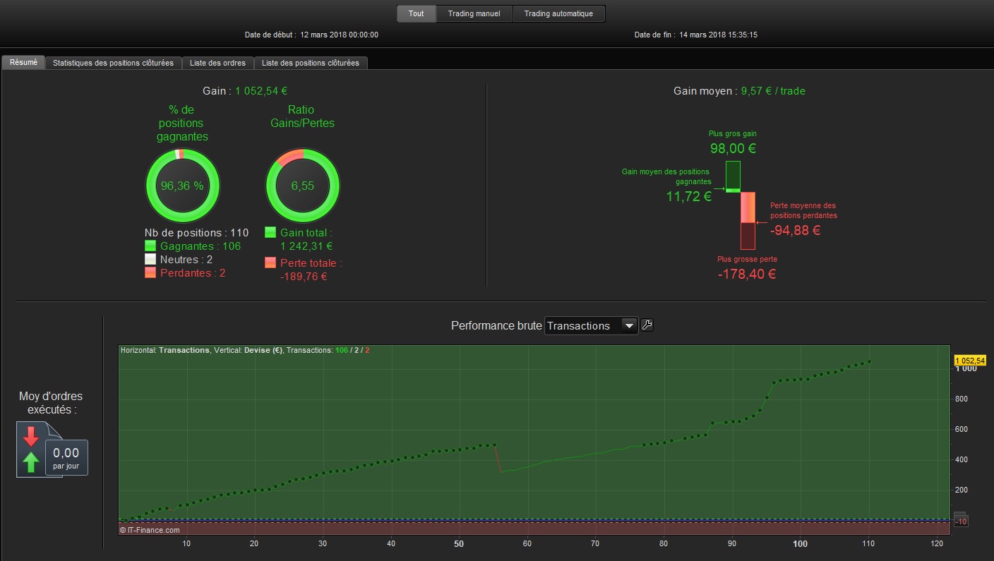Click the Transactions combo box field

click(592, 325)
